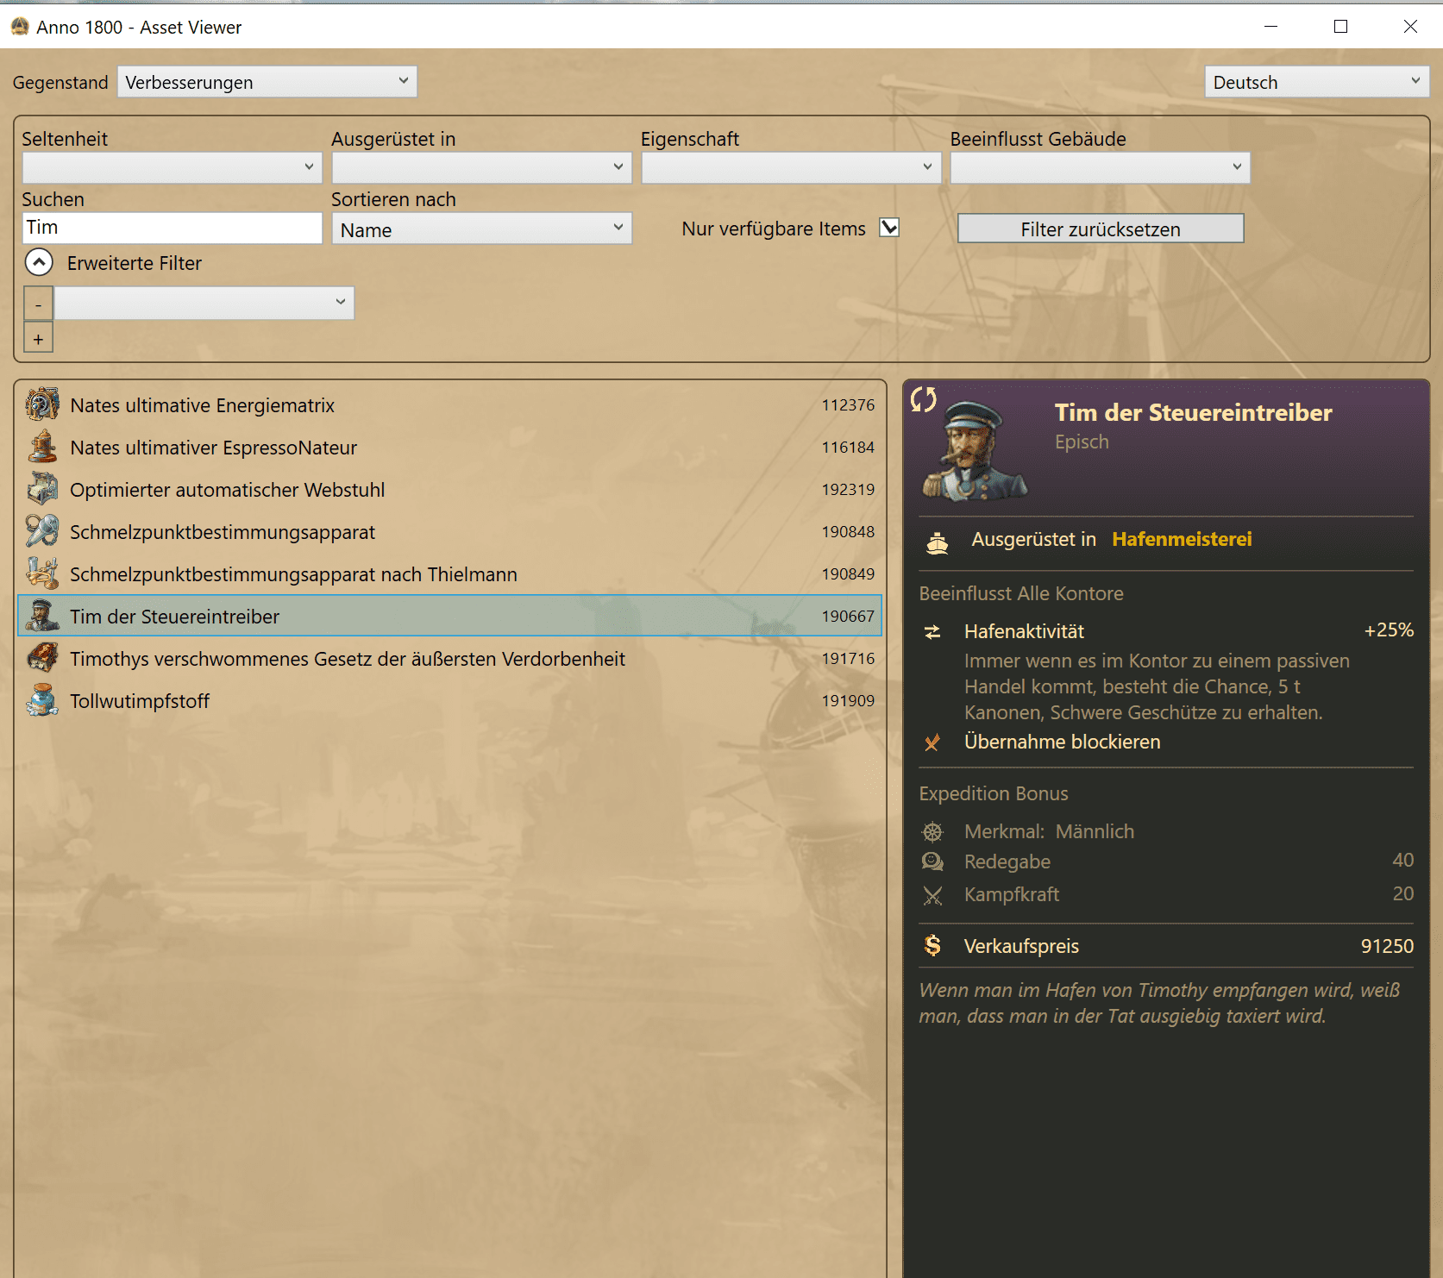1443x1278 pixels.
Task: Click the Übernahme blockieren crossed swords icon
Action: coord(932,742)
